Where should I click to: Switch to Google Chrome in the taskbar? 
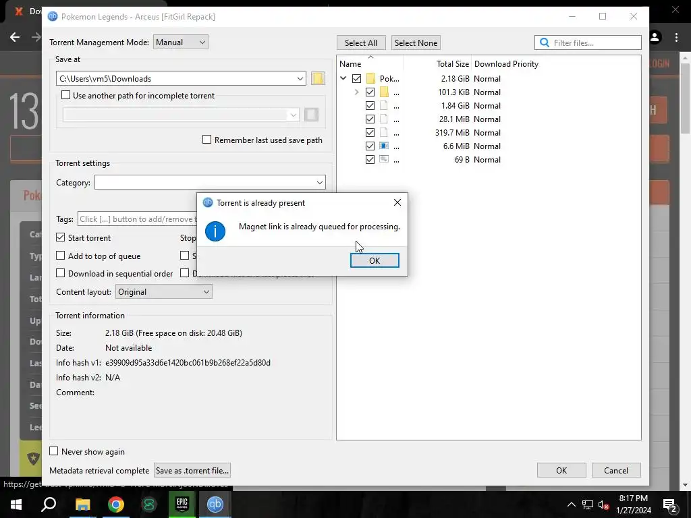click(x=116, y=505)
